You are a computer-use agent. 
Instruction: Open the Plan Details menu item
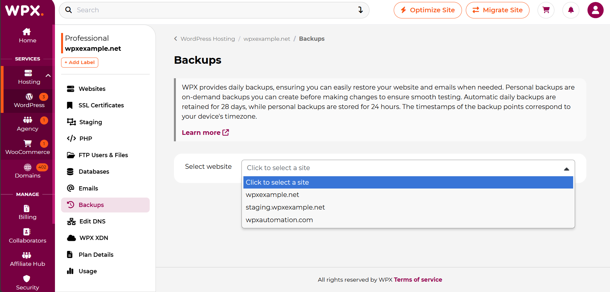pyautogui.click(x=105, y=255)
